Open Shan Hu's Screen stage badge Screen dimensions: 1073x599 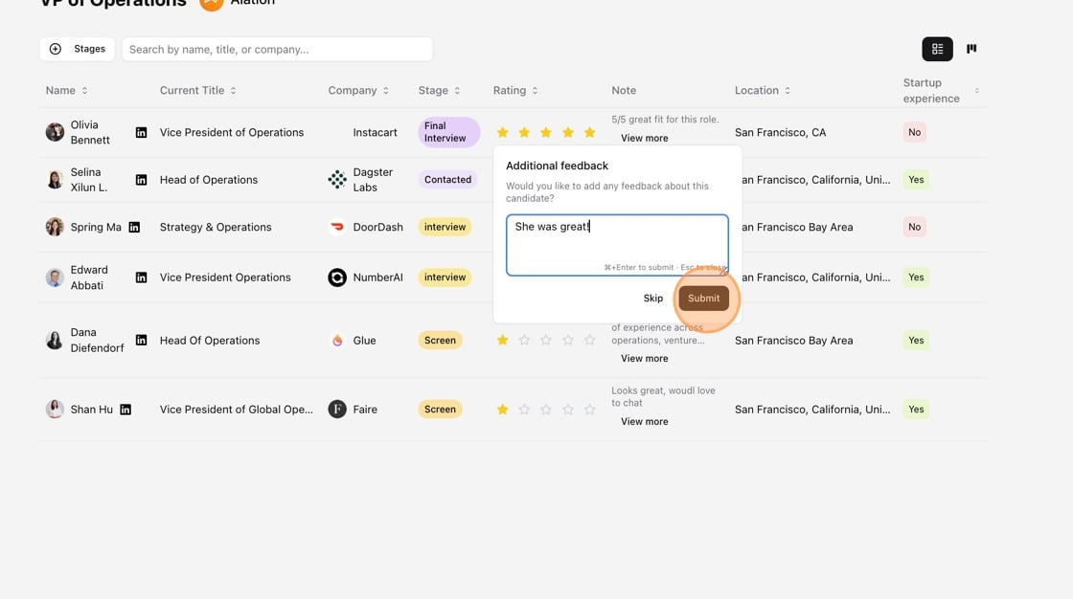pyautogui.click(x=440, y=410)
